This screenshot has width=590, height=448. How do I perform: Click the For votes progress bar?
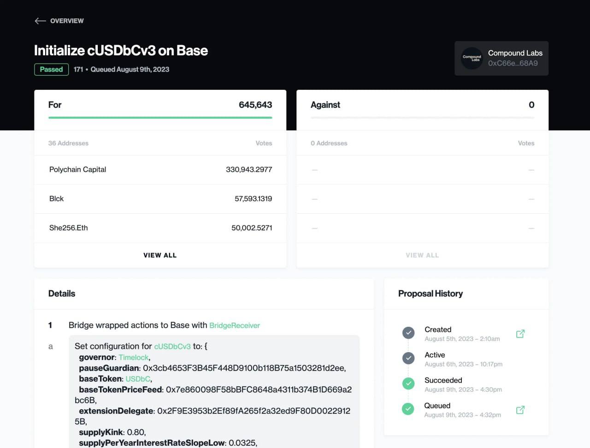click(x=160, y=118)
